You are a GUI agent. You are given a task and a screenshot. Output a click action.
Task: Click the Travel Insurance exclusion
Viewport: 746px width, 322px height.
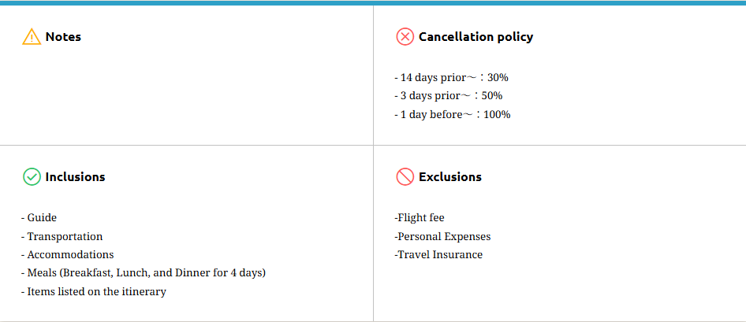438,255
